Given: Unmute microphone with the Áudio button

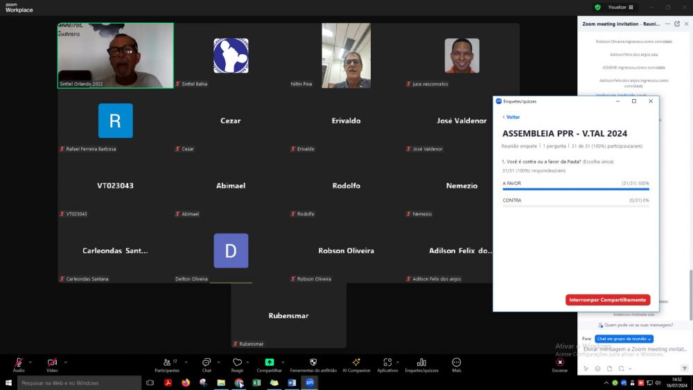Looking at the screenshot, I should [x=19, y=362].
